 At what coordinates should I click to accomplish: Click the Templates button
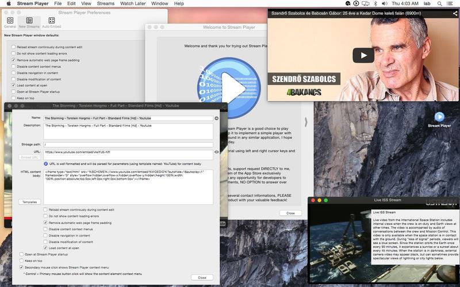30,202
